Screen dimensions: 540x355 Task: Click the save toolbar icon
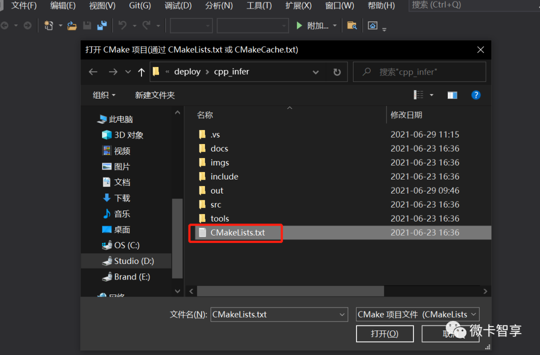(87, 25)
